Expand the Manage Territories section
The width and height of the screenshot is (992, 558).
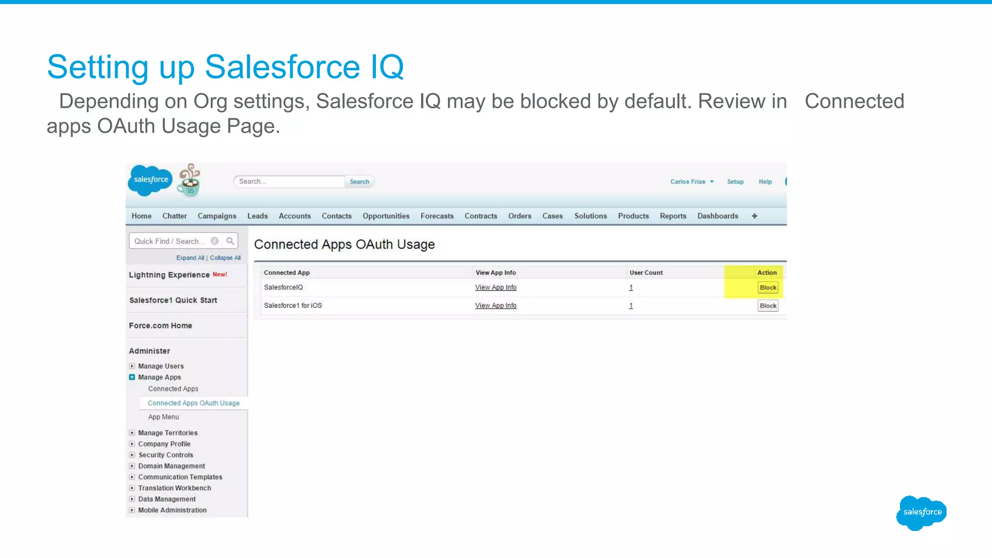pyautogui.click(x=132, y=433)
